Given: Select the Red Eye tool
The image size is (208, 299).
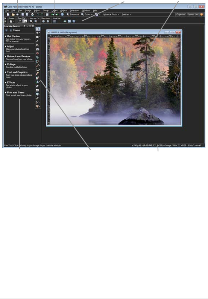Looking at the screenshot, I should [38, 53].
